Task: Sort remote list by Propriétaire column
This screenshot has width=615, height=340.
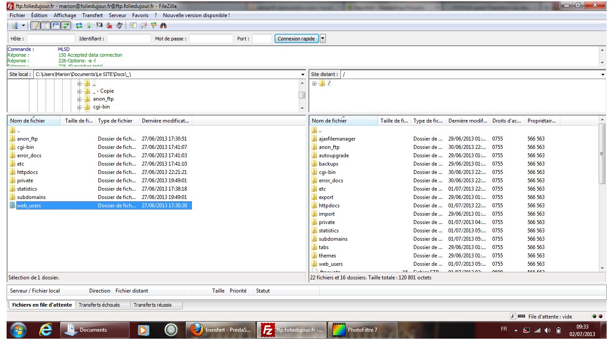Action: click(542, 121)
